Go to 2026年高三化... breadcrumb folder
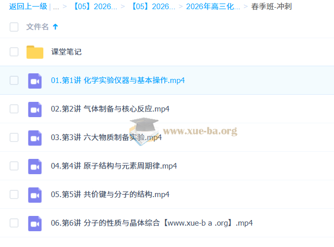 (213, 7)
